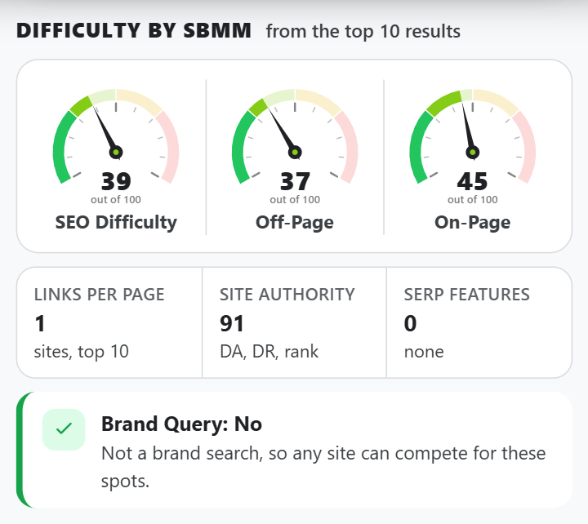Click the 'sites, top 10' caption
588x524 pixels.
pos(82,352)
